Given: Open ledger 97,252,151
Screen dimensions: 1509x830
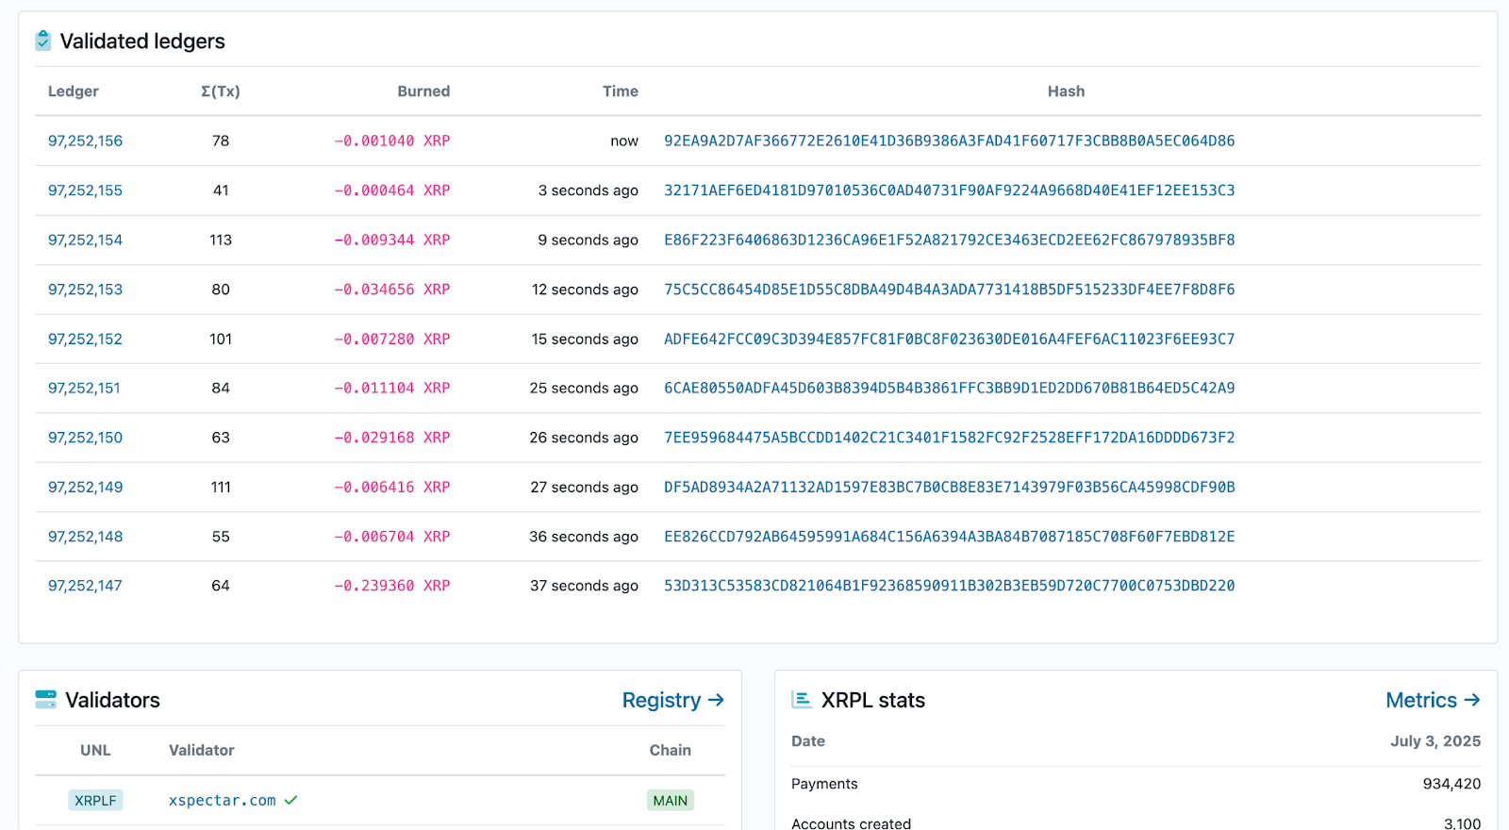Looking at the screenshot, I should coord(84,388).
